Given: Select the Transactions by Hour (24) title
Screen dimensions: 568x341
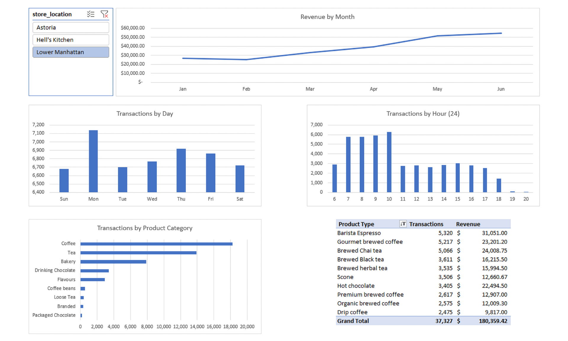Looking at the screenshot, I should pos(423,114).
